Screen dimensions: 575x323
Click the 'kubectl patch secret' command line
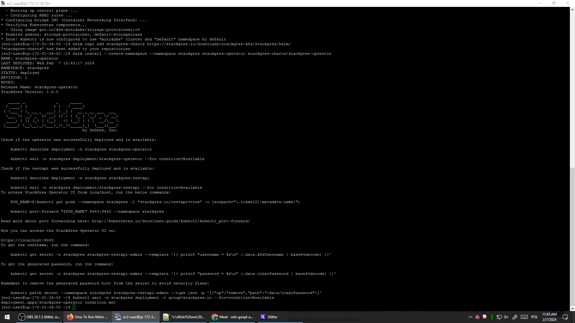[166, 293]
